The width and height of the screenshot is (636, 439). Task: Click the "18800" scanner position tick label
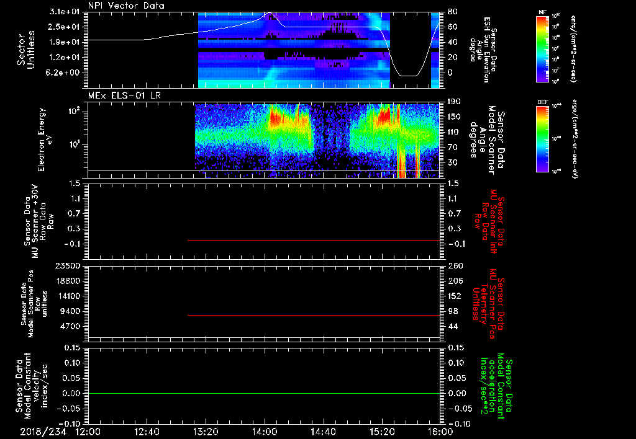[x=67, y=281]
